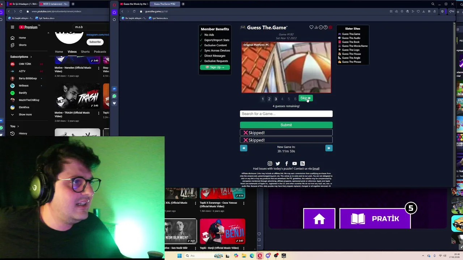Select screenshot number 3
Image resolution: width=463 pixels, height=260 pixels.
(x=276, y=99)
